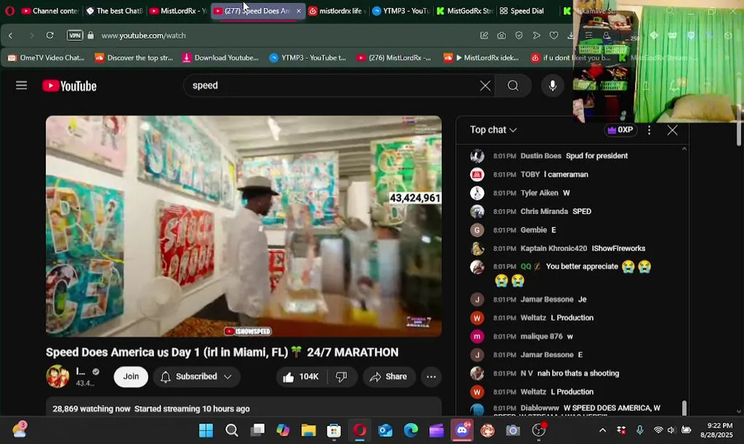The width and height of the screenshot is (744, 444).
Task: Open the taskbar weather widget
Action: tap(20, 430)
